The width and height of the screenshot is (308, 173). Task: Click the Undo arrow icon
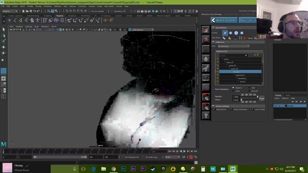35,11
